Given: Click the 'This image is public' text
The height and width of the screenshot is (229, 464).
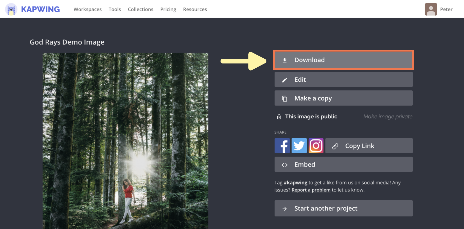Looking at the screenshot, I should pyautogui.click(x=311, y=117).
